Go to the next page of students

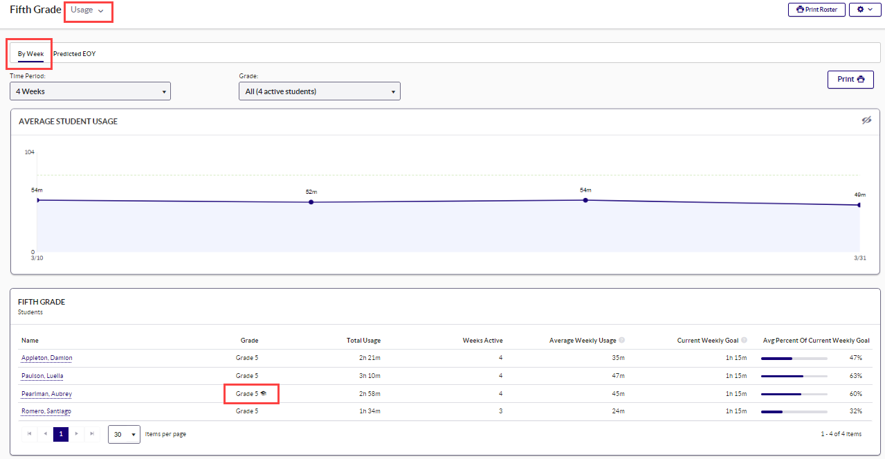[76, 434]
